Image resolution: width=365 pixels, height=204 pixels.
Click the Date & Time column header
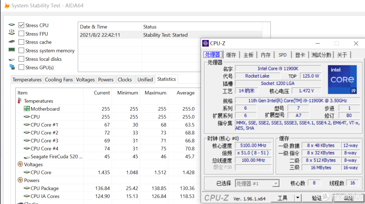click(109, 27)
